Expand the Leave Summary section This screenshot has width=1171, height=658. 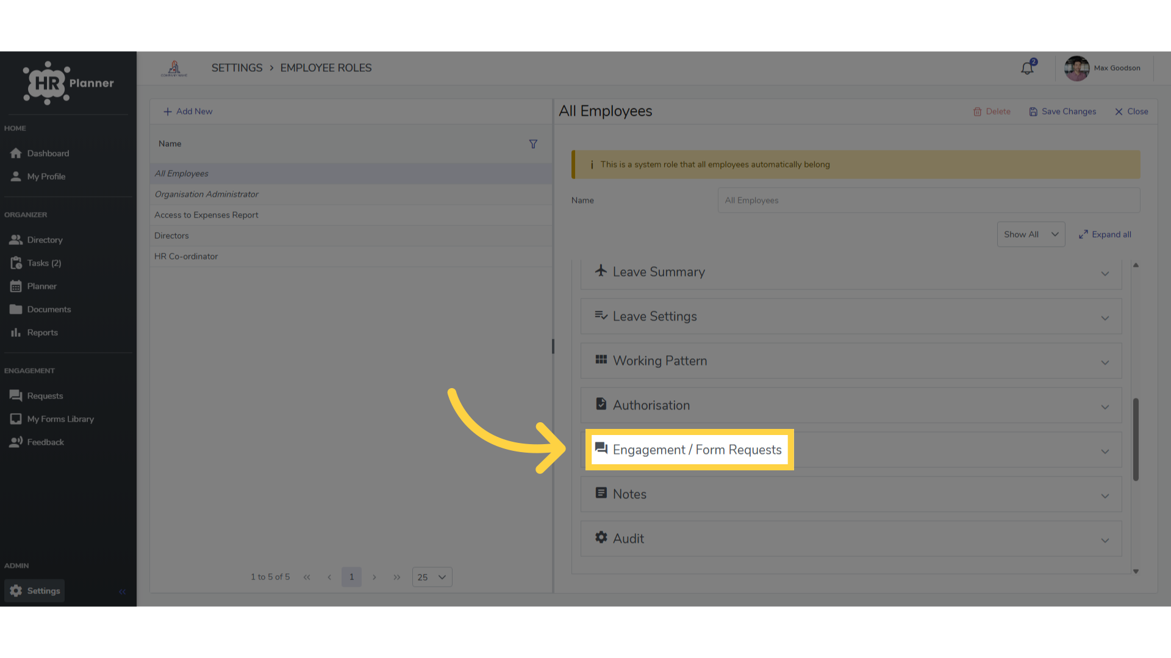click(x=851, y=272)
